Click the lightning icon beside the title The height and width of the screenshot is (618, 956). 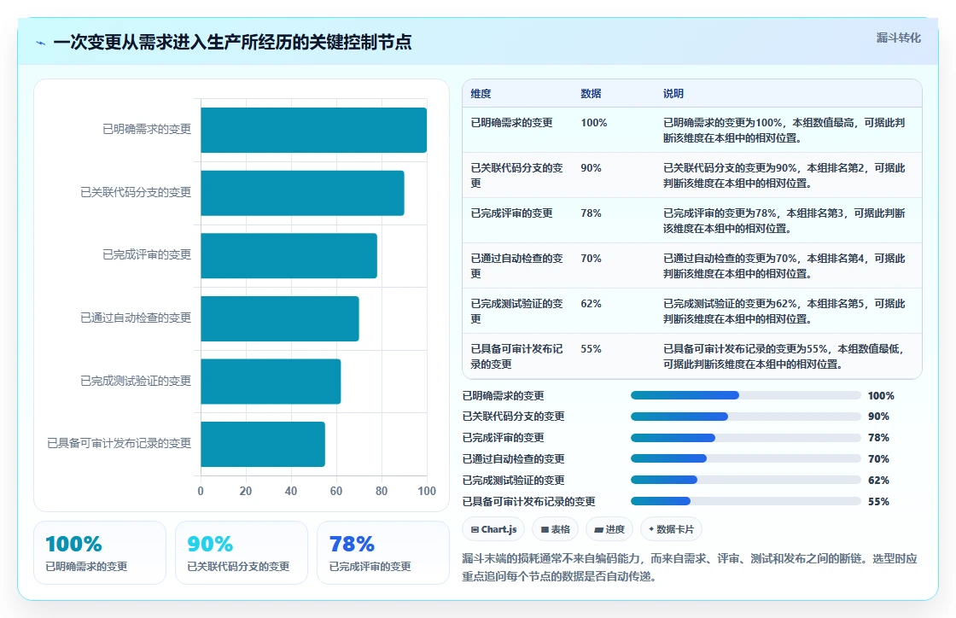[x=41, y=43]
